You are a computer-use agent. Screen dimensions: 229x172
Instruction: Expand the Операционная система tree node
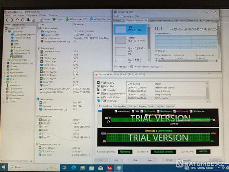(x=5, y=63)
